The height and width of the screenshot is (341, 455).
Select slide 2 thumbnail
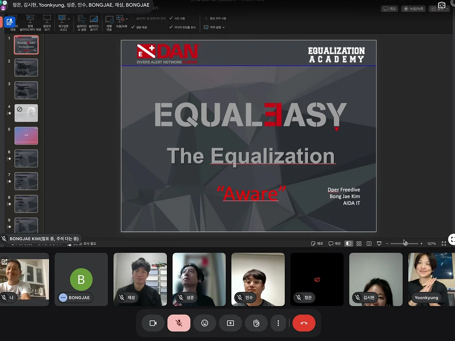pos(26,67)
